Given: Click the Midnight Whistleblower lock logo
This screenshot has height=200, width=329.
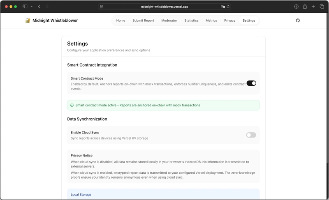Looking at the screenshot, I should 28,21.
